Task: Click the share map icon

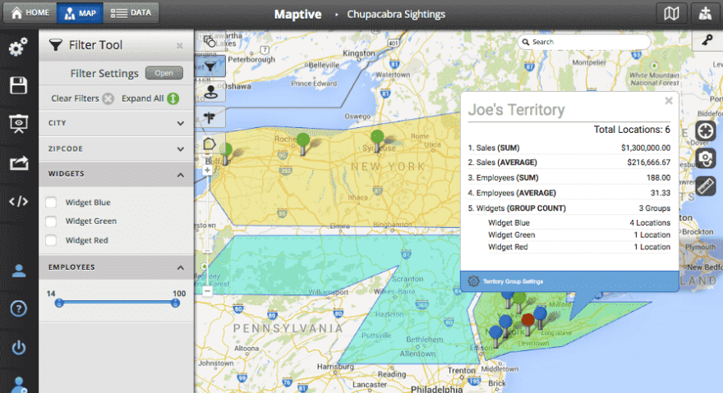Action: (18, 163)
